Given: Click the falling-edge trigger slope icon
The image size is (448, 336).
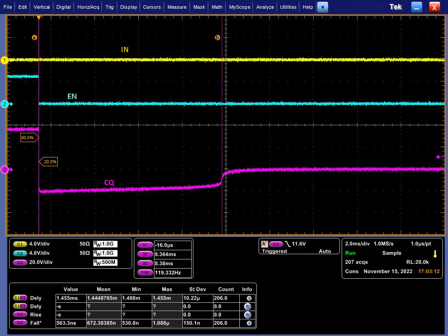Looking at the screenshot, I should (x=287, y=244).
